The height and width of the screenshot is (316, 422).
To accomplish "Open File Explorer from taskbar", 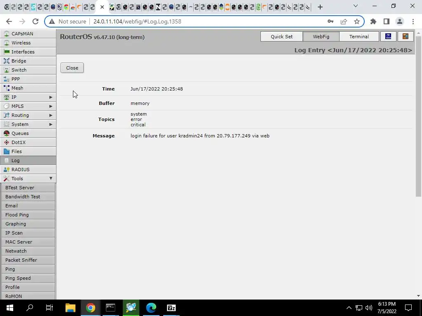I will tap(70, 308).
